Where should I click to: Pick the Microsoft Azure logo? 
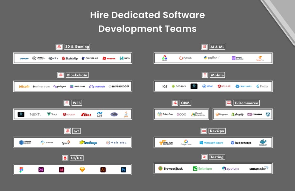[211, 143]
